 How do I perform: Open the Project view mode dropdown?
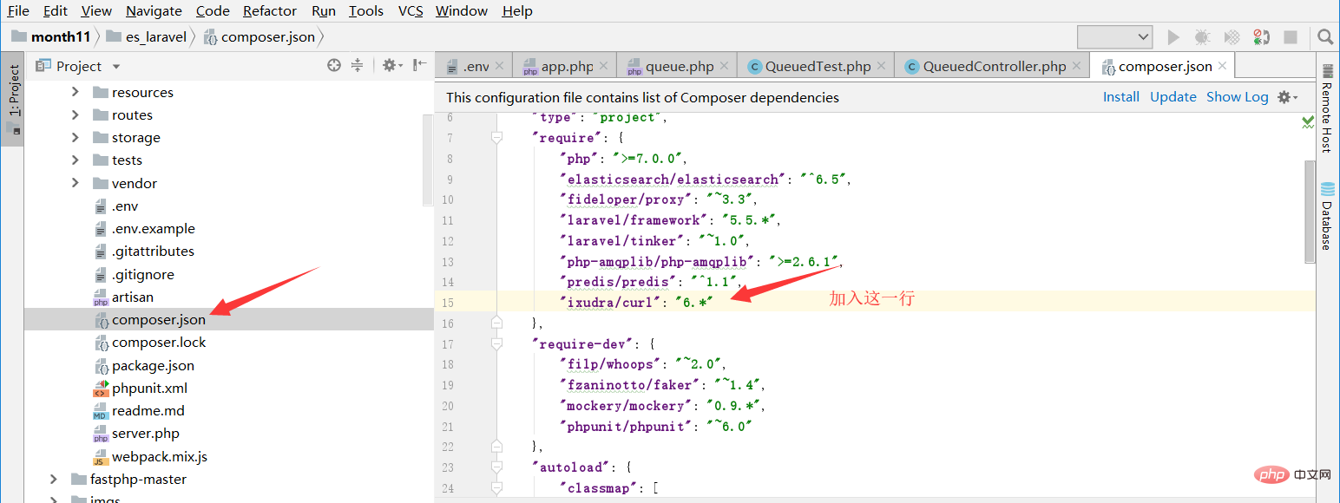pyautogui.click(x=79, y=66)
